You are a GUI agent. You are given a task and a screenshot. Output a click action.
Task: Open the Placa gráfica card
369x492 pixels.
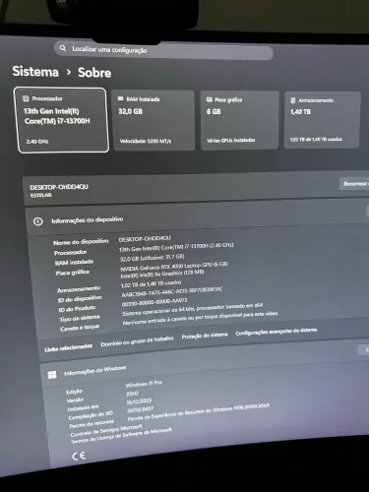pos(240,120)
